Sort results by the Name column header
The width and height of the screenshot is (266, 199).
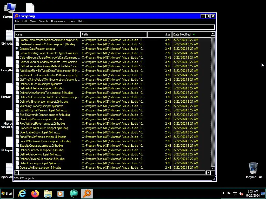pyautogui.click(x=47, y=34)
